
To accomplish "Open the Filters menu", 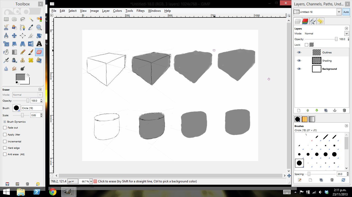I will [x=140, y=11].
